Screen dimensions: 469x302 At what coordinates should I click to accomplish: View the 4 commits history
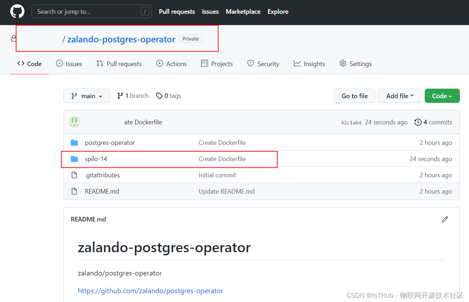coord(433,122)
